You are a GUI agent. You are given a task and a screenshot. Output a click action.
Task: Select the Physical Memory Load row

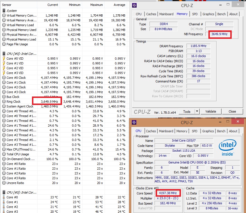coord(64,39)
